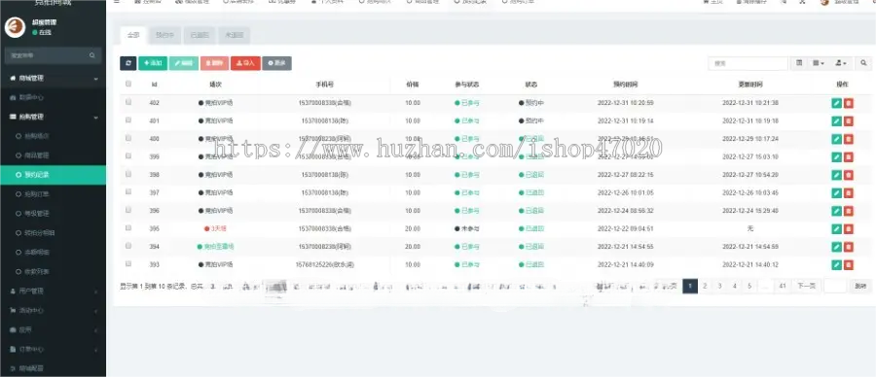Focus the page jump number input
The height and width of the screenshot is (377, 876).
(835, 286)
